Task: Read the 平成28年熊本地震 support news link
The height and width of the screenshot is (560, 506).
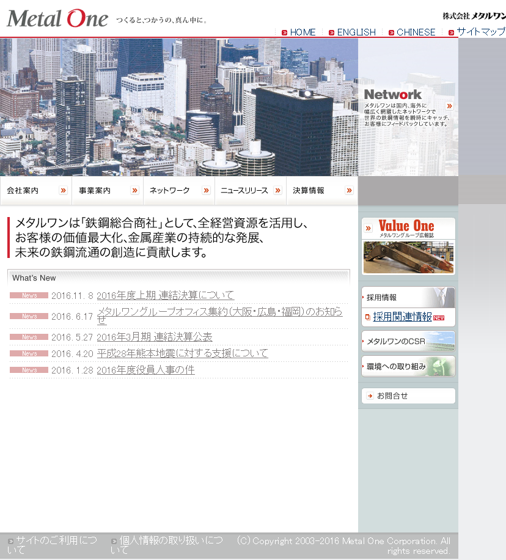Action: (182, 353)
